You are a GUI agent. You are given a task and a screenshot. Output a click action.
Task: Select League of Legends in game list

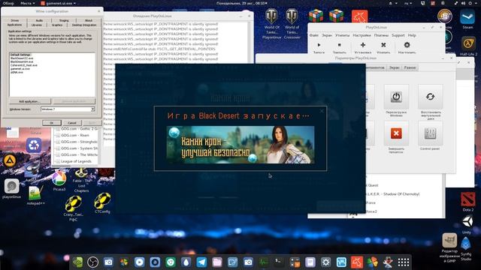pyautogui.click(x=76, y=161)
